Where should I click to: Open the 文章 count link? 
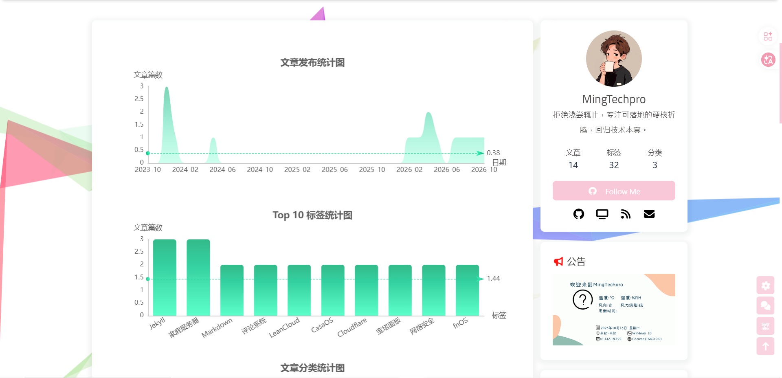[x=573, y=158]
